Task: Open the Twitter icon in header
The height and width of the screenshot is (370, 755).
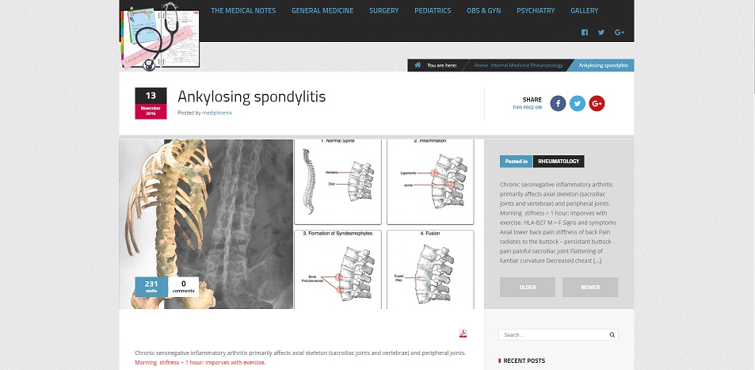Action: coord(601,32)
